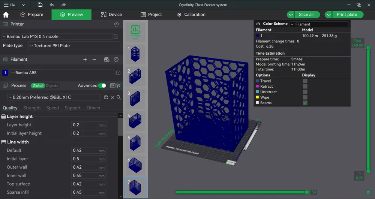The width and height of the screenshot is (375, 199).
Task: Edit the Bambu Lab P1S printer preset
Action: 116,36
